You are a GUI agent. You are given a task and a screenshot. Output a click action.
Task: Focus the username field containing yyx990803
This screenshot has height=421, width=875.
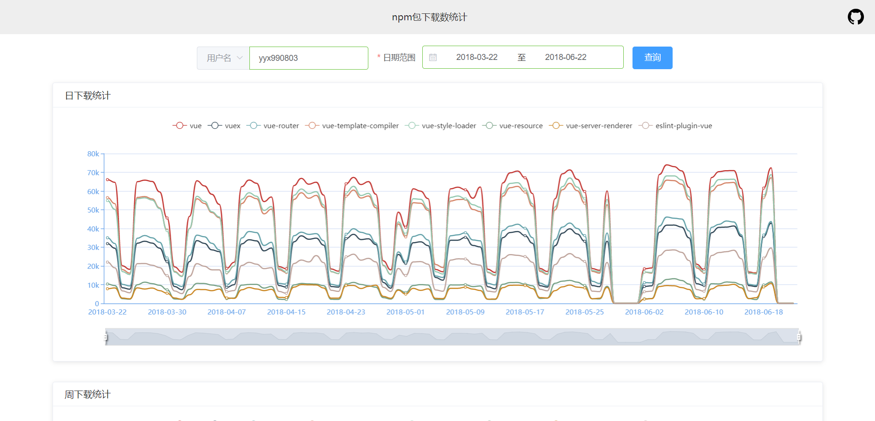tap(309, 58)
